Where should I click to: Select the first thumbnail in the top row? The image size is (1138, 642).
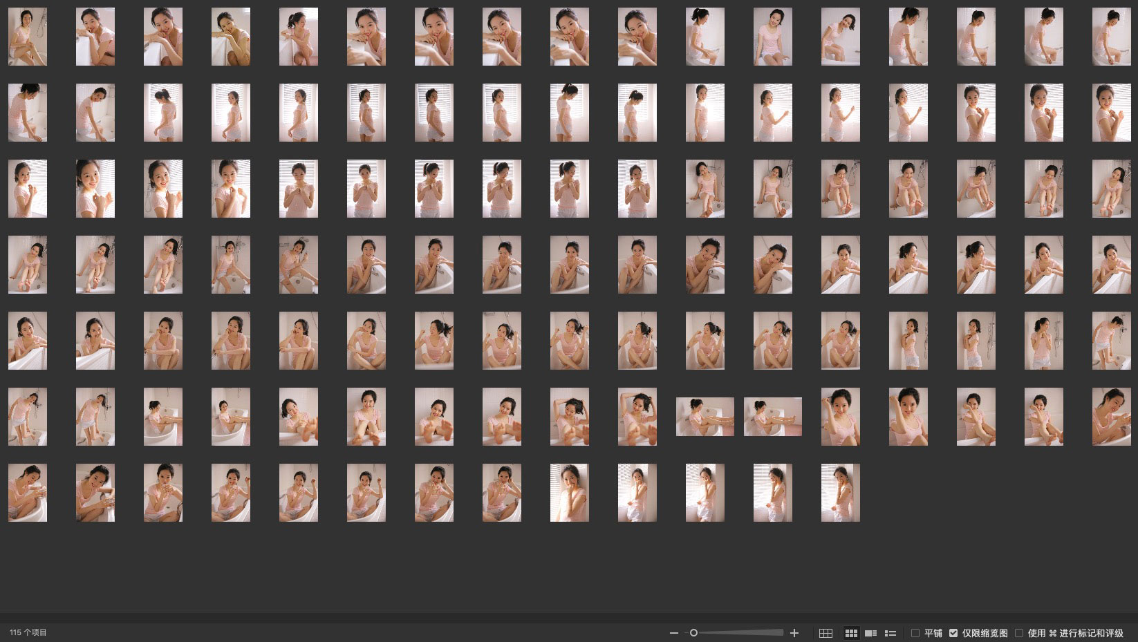pos(28,37)
